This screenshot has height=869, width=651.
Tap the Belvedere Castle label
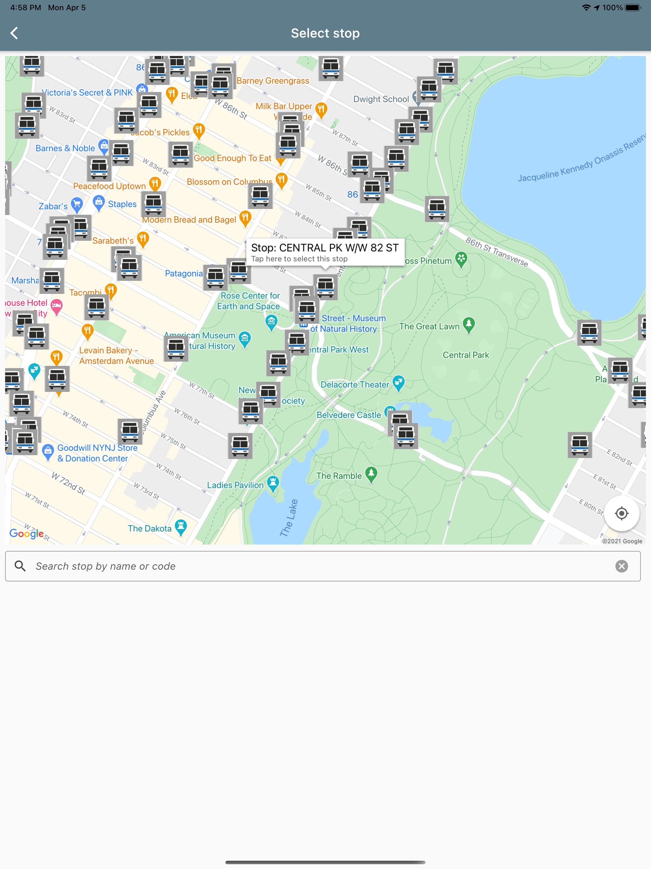tap(349, 415)
